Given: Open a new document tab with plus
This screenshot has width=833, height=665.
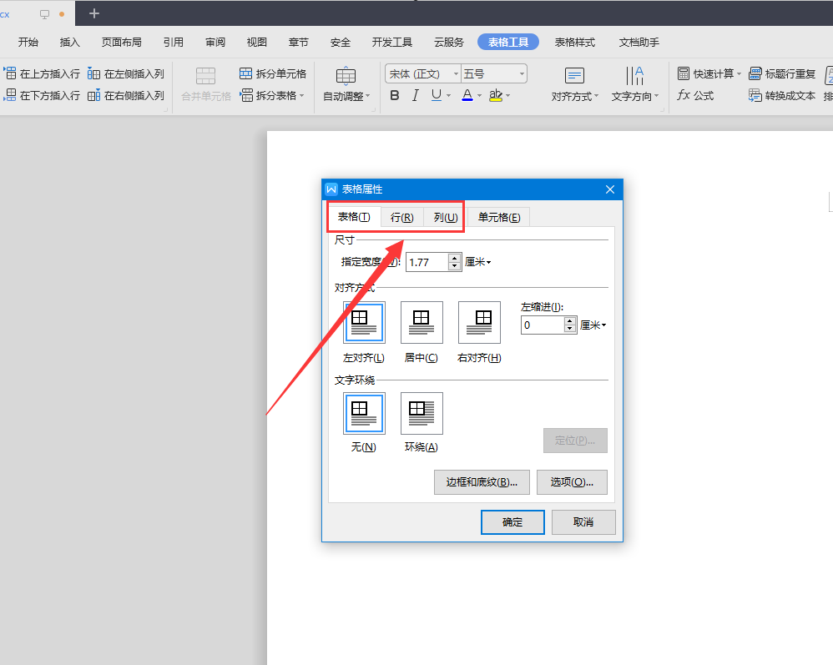Looking at the screenshot, I should point(94,13).
